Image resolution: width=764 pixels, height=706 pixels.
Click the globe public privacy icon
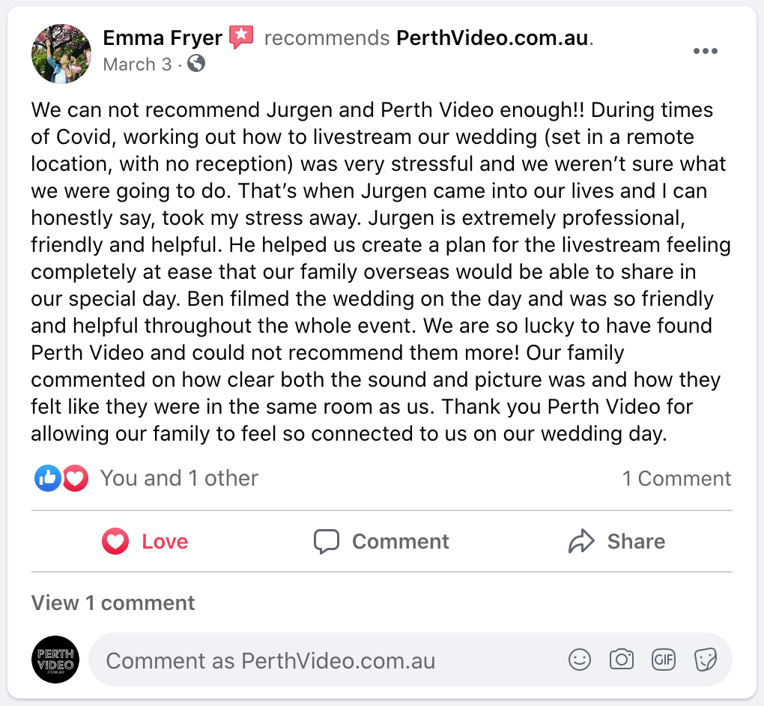196,64
